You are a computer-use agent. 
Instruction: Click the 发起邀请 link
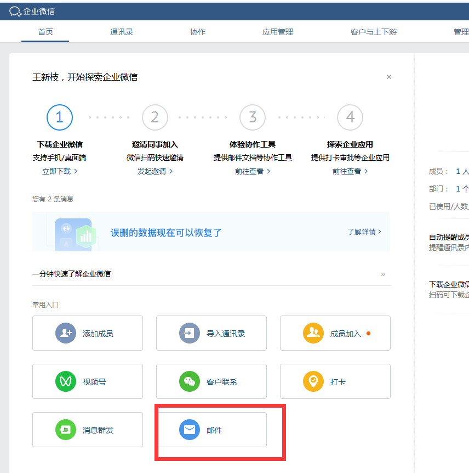click(x=155, y=171)
